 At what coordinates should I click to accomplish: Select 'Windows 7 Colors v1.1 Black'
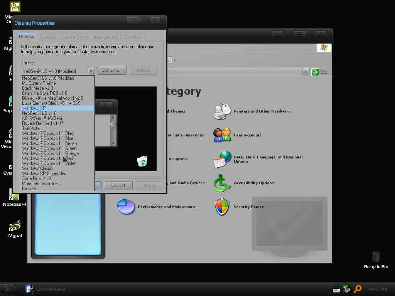coord(58,133)
